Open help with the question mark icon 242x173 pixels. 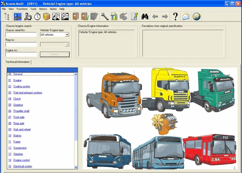pyautogui.click(x=175, y=17)
